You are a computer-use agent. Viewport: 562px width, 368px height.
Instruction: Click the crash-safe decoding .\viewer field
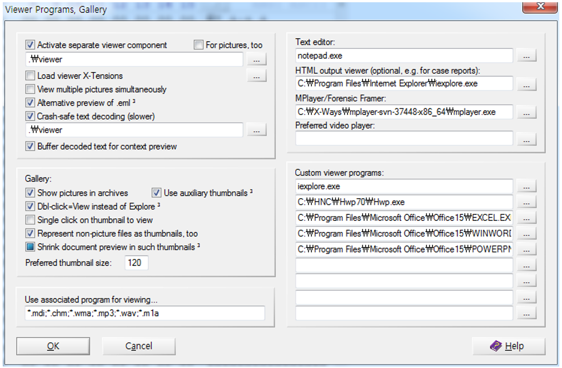[x=134, y=130]
